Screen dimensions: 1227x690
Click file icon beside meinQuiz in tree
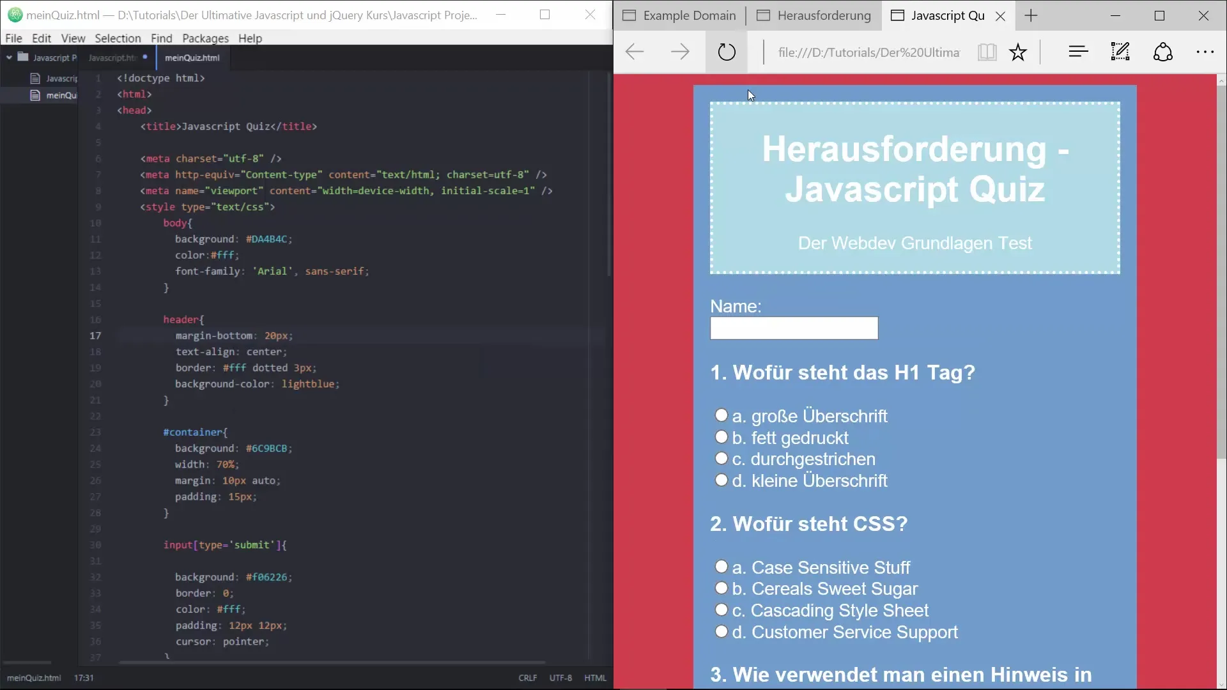35,95
